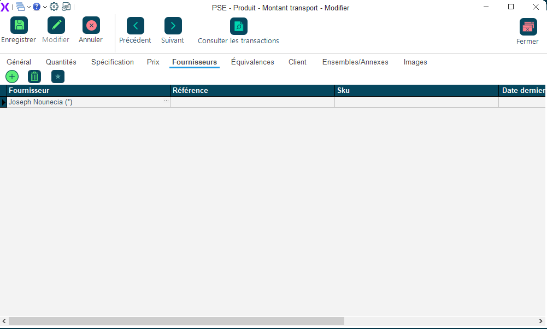Switch to the Images tab
547x329 pixels.
coord(415,62)
